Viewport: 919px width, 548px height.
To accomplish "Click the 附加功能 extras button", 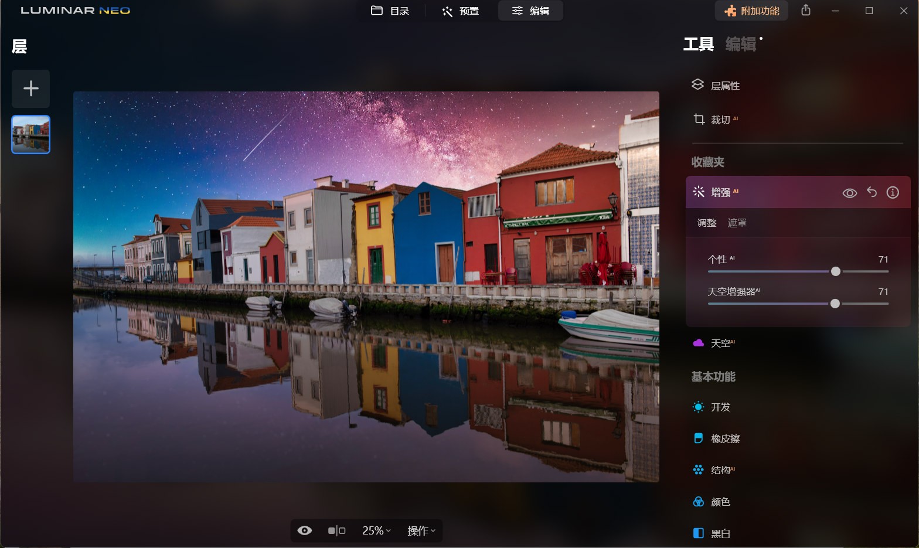I will 751,11.
